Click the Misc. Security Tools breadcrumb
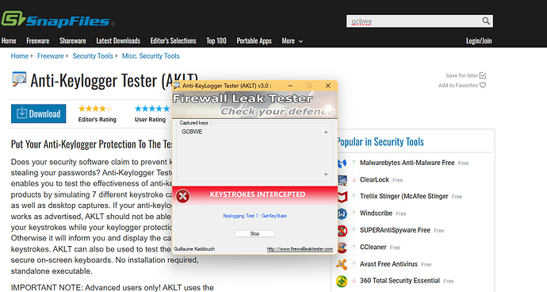Screen dimensions: 547x292 tap(151, 56)
